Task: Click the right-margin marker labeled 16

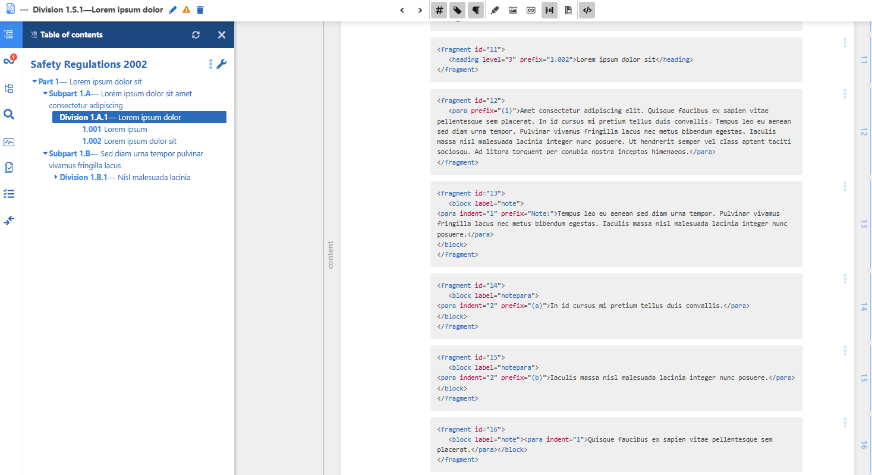Action: [864, 445]
